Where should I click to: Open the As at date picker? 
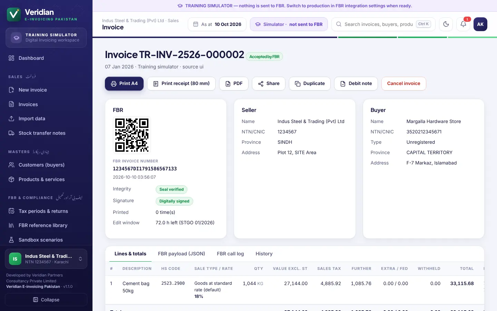217,24
